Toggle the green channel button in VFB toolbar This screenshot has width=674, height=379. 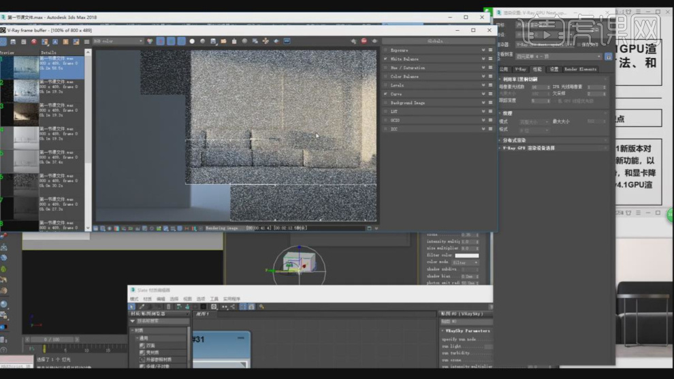click(x=171, y=42)
